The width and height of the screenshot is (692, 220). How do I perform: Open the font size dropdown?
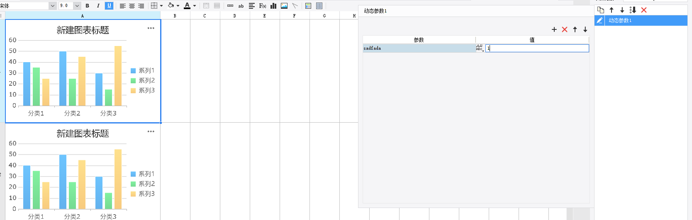coord(77,6)
